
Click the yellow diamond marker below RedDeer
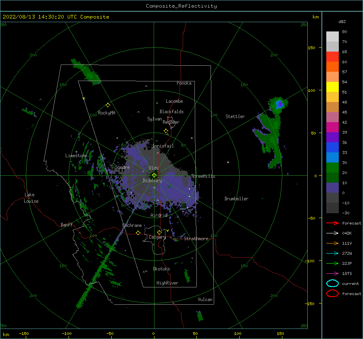point(166,131)
